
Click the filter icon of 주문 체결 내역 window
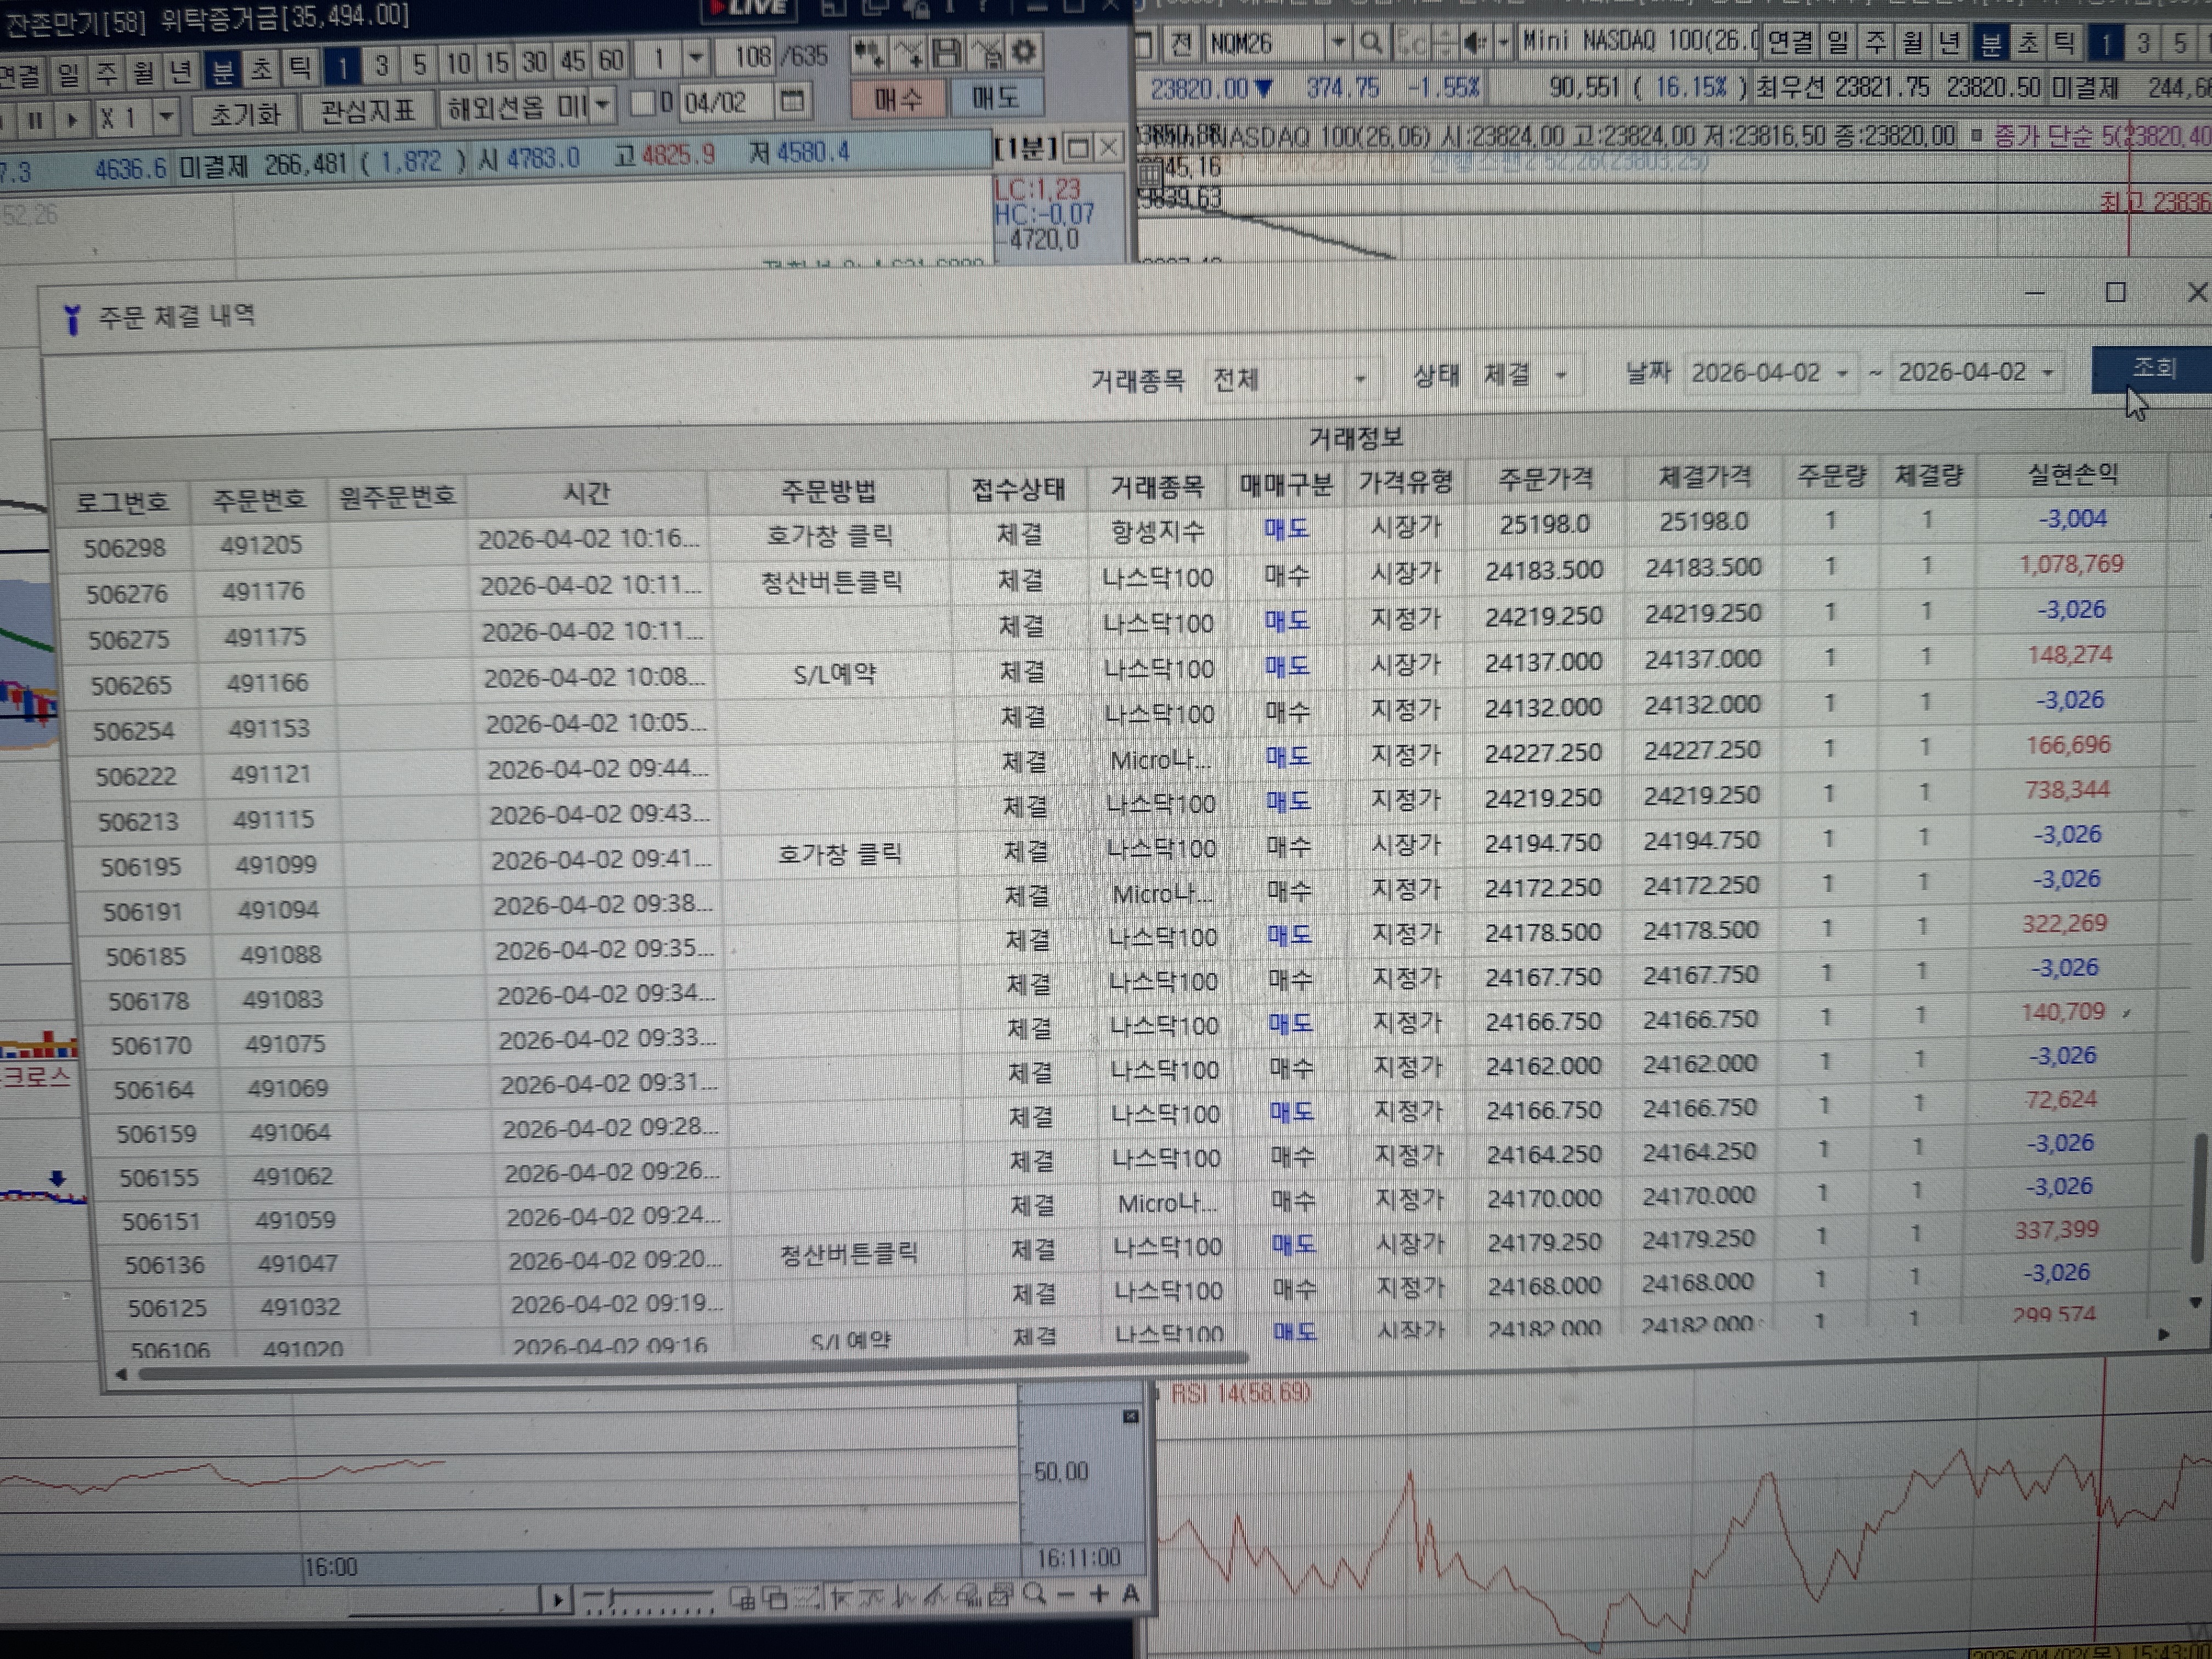(x=72, y=320)
